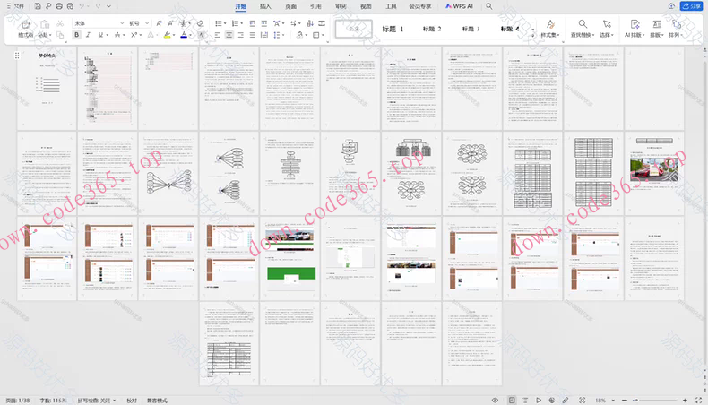
Task: Toggle italic text formatting
Action: point(88,35)
